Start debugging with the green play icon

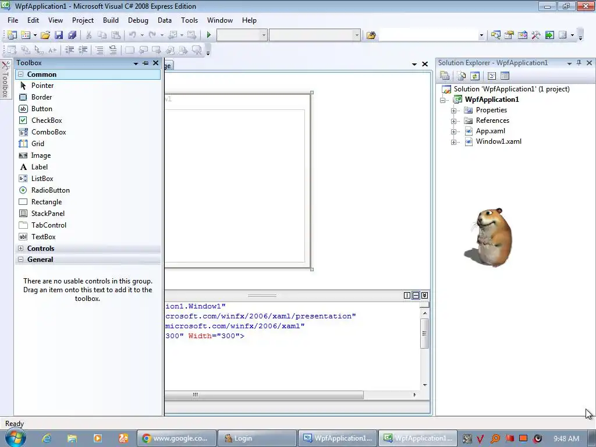click(209, 35)
